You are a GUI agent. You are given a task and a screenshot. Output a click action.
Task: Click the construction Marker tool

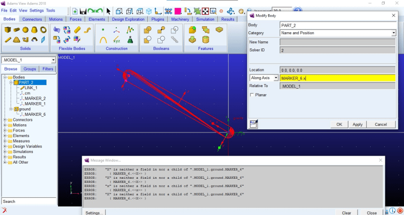[117, 30]
